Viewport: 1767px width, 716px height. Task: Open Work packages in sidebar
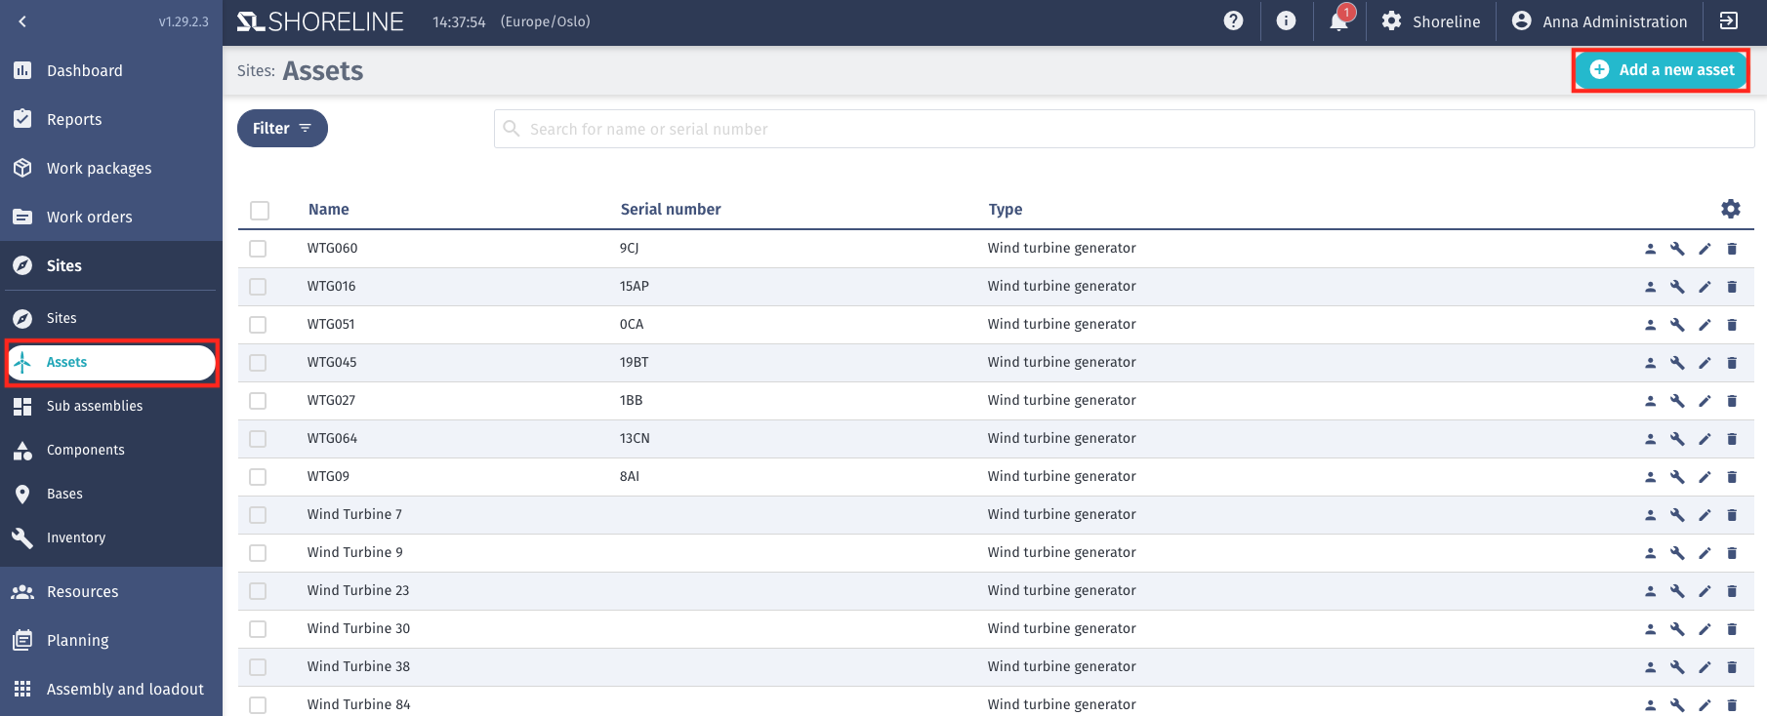pyautogui.click(x=111, y=168)
